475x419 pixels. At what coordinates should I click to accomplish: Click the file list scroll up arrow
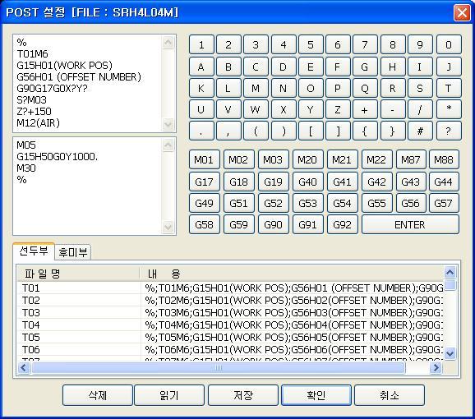(x=450, y=273)
